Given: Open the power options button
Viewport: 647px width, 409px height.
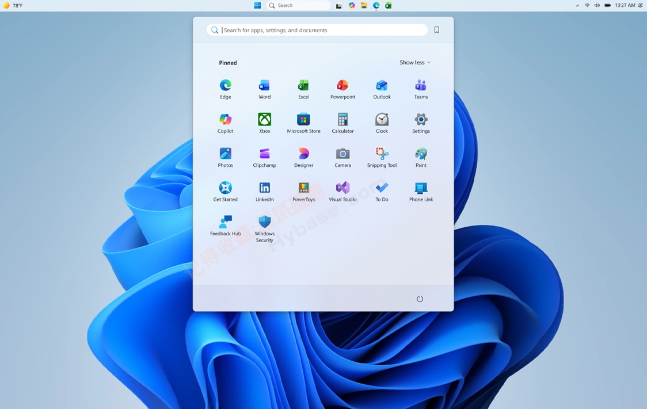Looking at the screenshot, I should 420,299.
